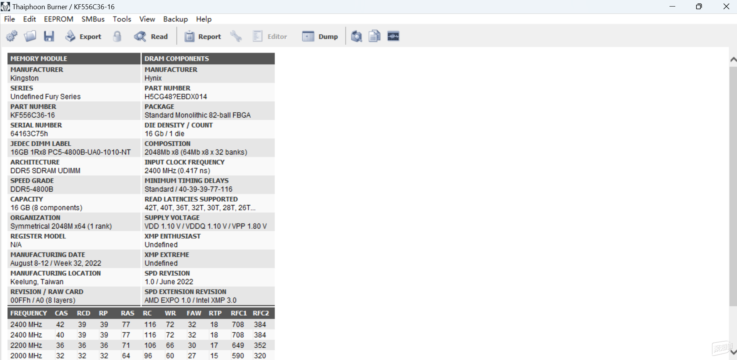Select the part number KF556C36-16 value

(32, 115)
